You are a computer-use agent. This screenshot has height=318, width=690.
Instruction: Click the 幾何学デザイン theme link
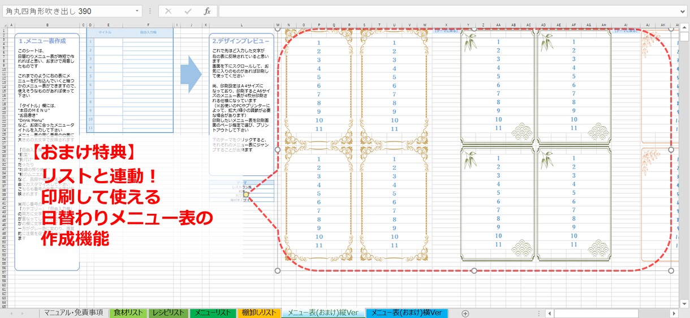point(241,200)
